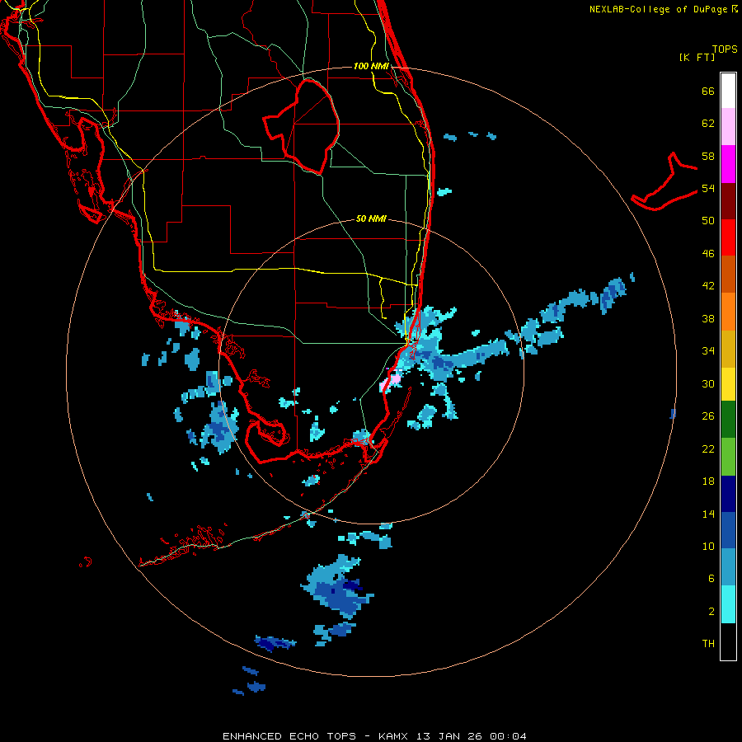This screenshot has height=742, width=742.
Task: Click the navy blue swatch on the color scale
Action: click(728, 494)
